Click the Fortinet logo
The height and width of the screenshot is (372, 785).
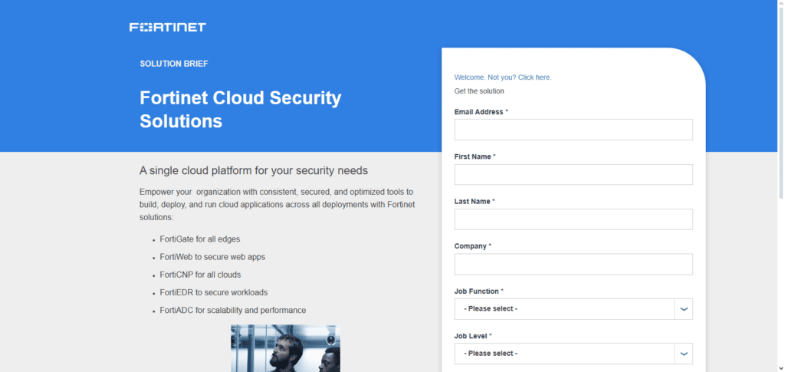(168, 27)
